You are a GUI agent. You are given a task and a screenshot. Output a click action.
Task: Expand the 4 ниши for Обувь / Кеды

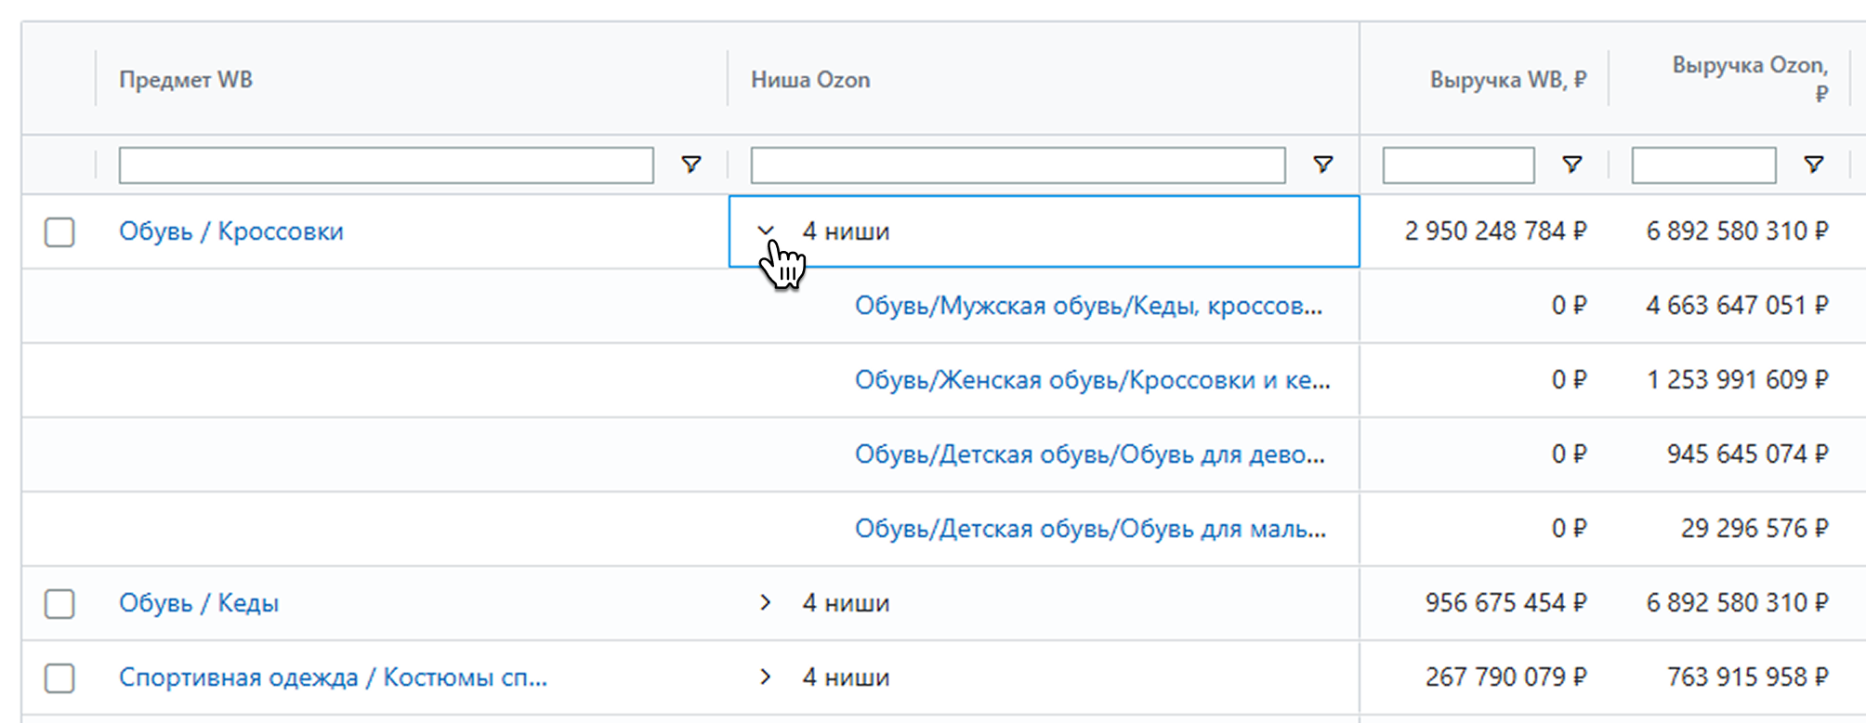click(x=766, y=603)
